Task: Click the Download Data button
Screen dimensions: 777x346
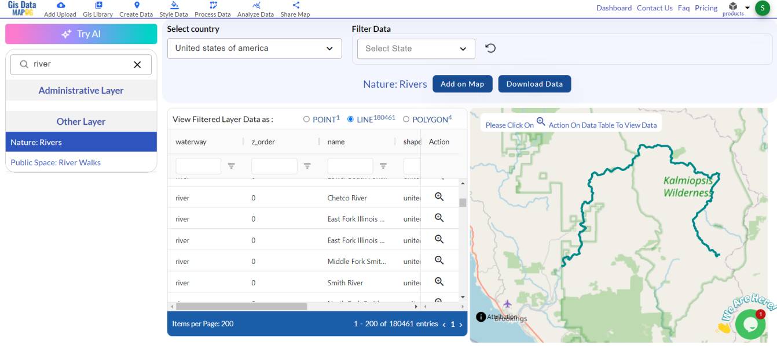Action: [534, 84]
